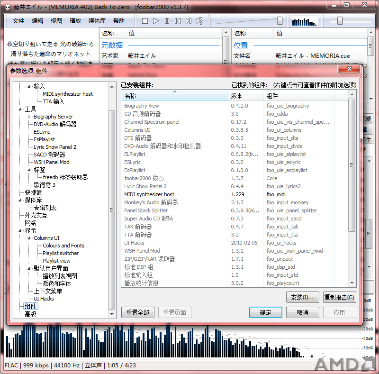Viewport: 379px width, 374px height.
Task: Collapse the Columns UI tree node
Action: 29,238
